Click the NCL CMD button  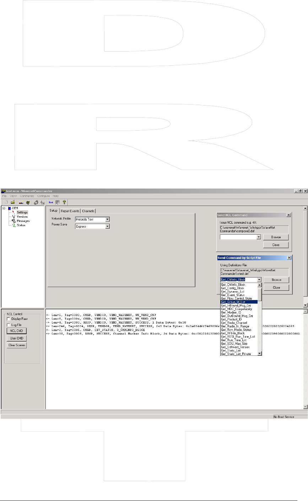tap(17, 331)
